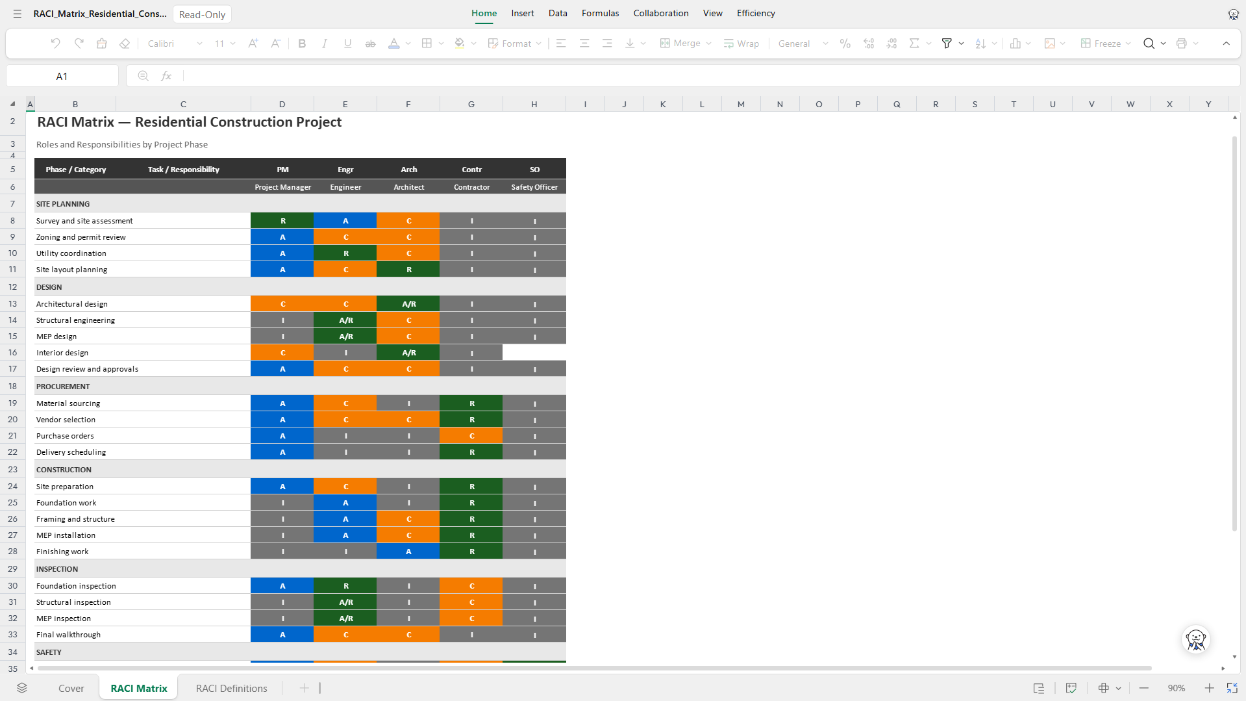Click the Print icon
This screenshot has width=1246, height=701.
pos(1181,44)
